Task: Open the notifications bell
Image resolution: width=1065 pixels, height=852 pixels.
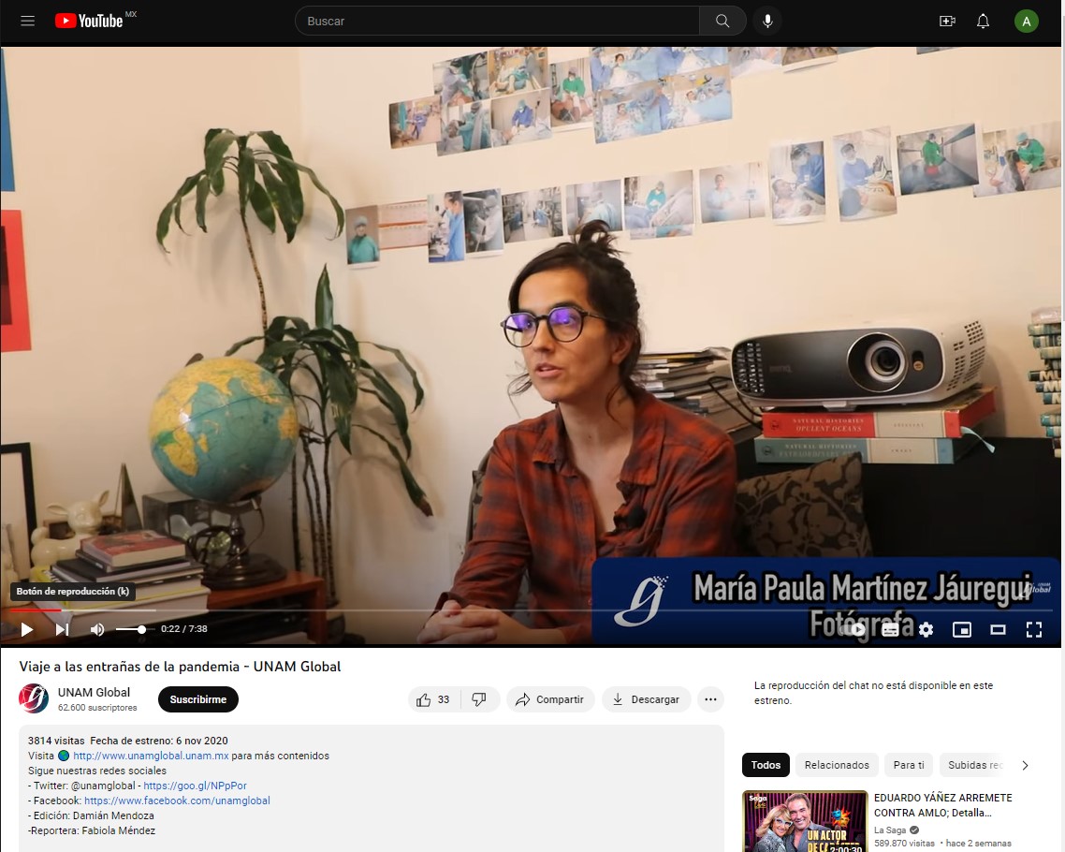Action: [x=983, y=21]
